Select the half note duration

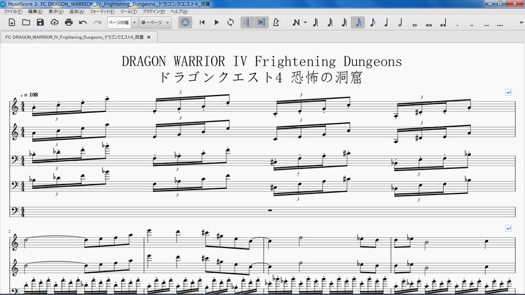[x=400, y=22]
